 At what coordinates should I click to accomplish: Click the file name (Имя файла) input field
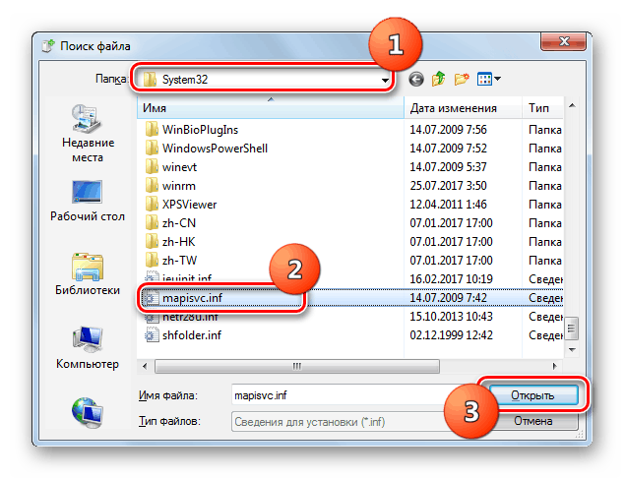coord(339,395)
